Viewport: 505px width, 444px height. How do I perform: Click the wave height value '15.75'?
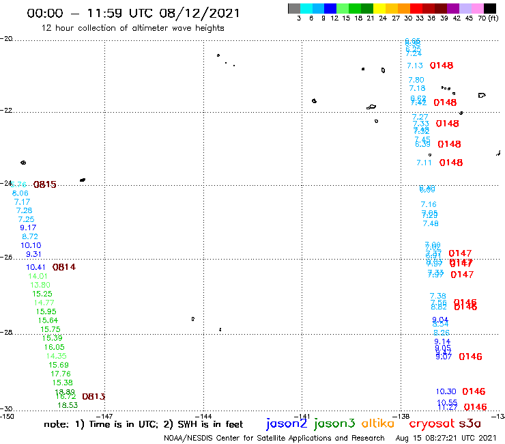click(x=50, y=329)
